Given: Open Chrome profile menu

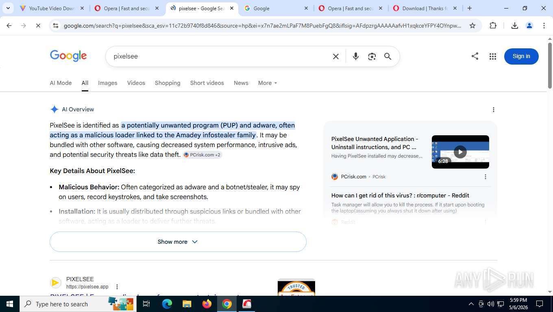Looking at the screenshot, I should coord(529,26).
